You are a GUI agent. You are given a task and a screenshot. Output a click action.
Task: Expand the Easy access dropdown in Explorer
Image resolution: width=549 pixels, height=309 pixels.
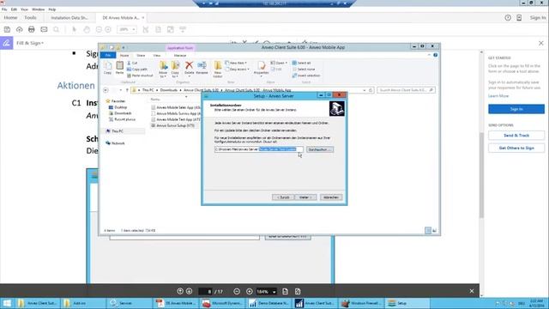click(238, 70)
